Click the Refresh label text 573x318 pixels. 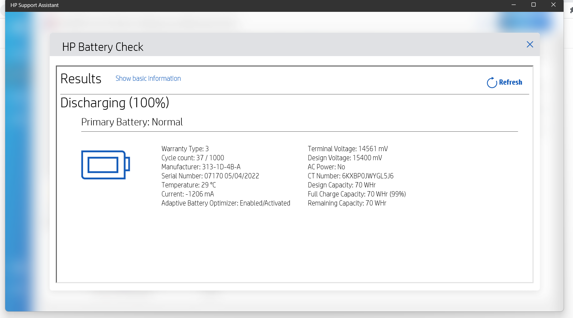pyautogui.click(x=511, y=82)
